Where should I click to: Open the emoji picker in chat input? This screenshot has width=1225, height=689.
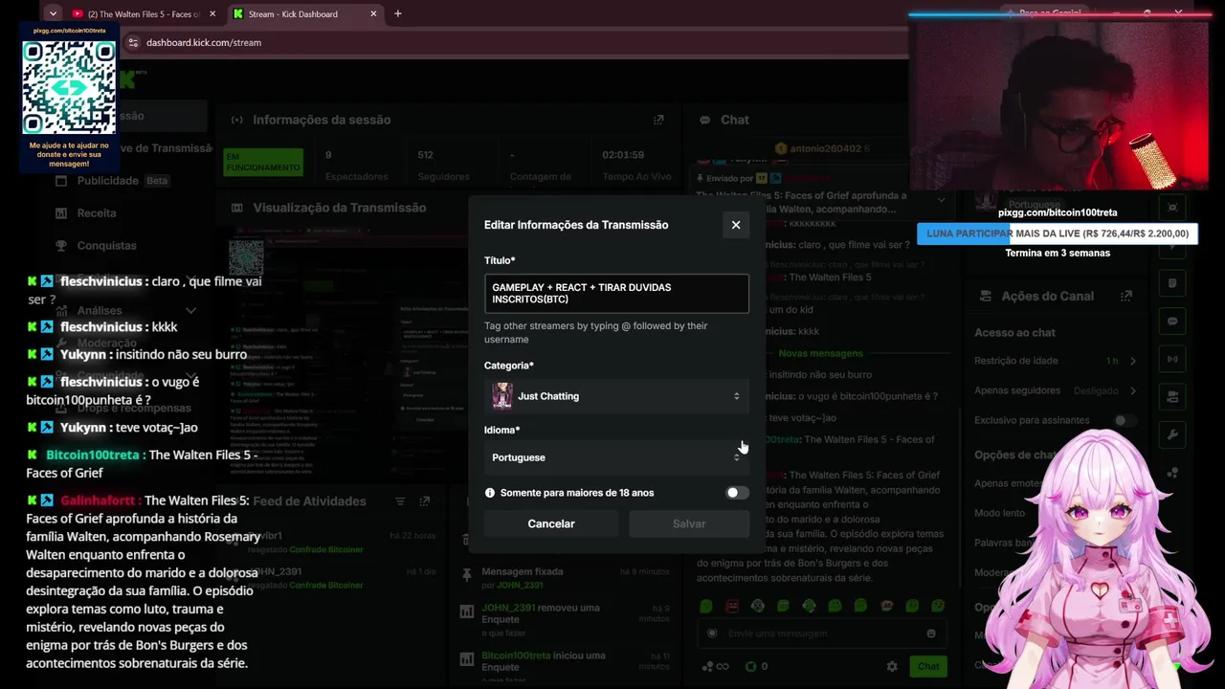coord(931,633)
